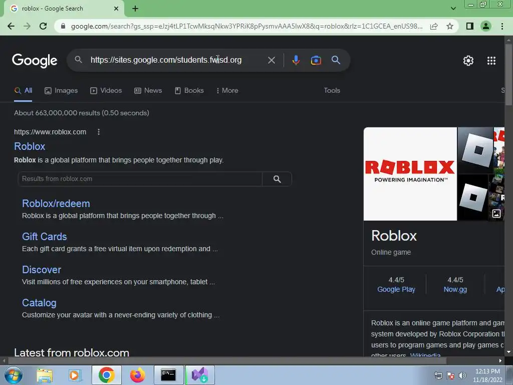Open the search Tools options
The image size is (513, 385).
point(332,91)
